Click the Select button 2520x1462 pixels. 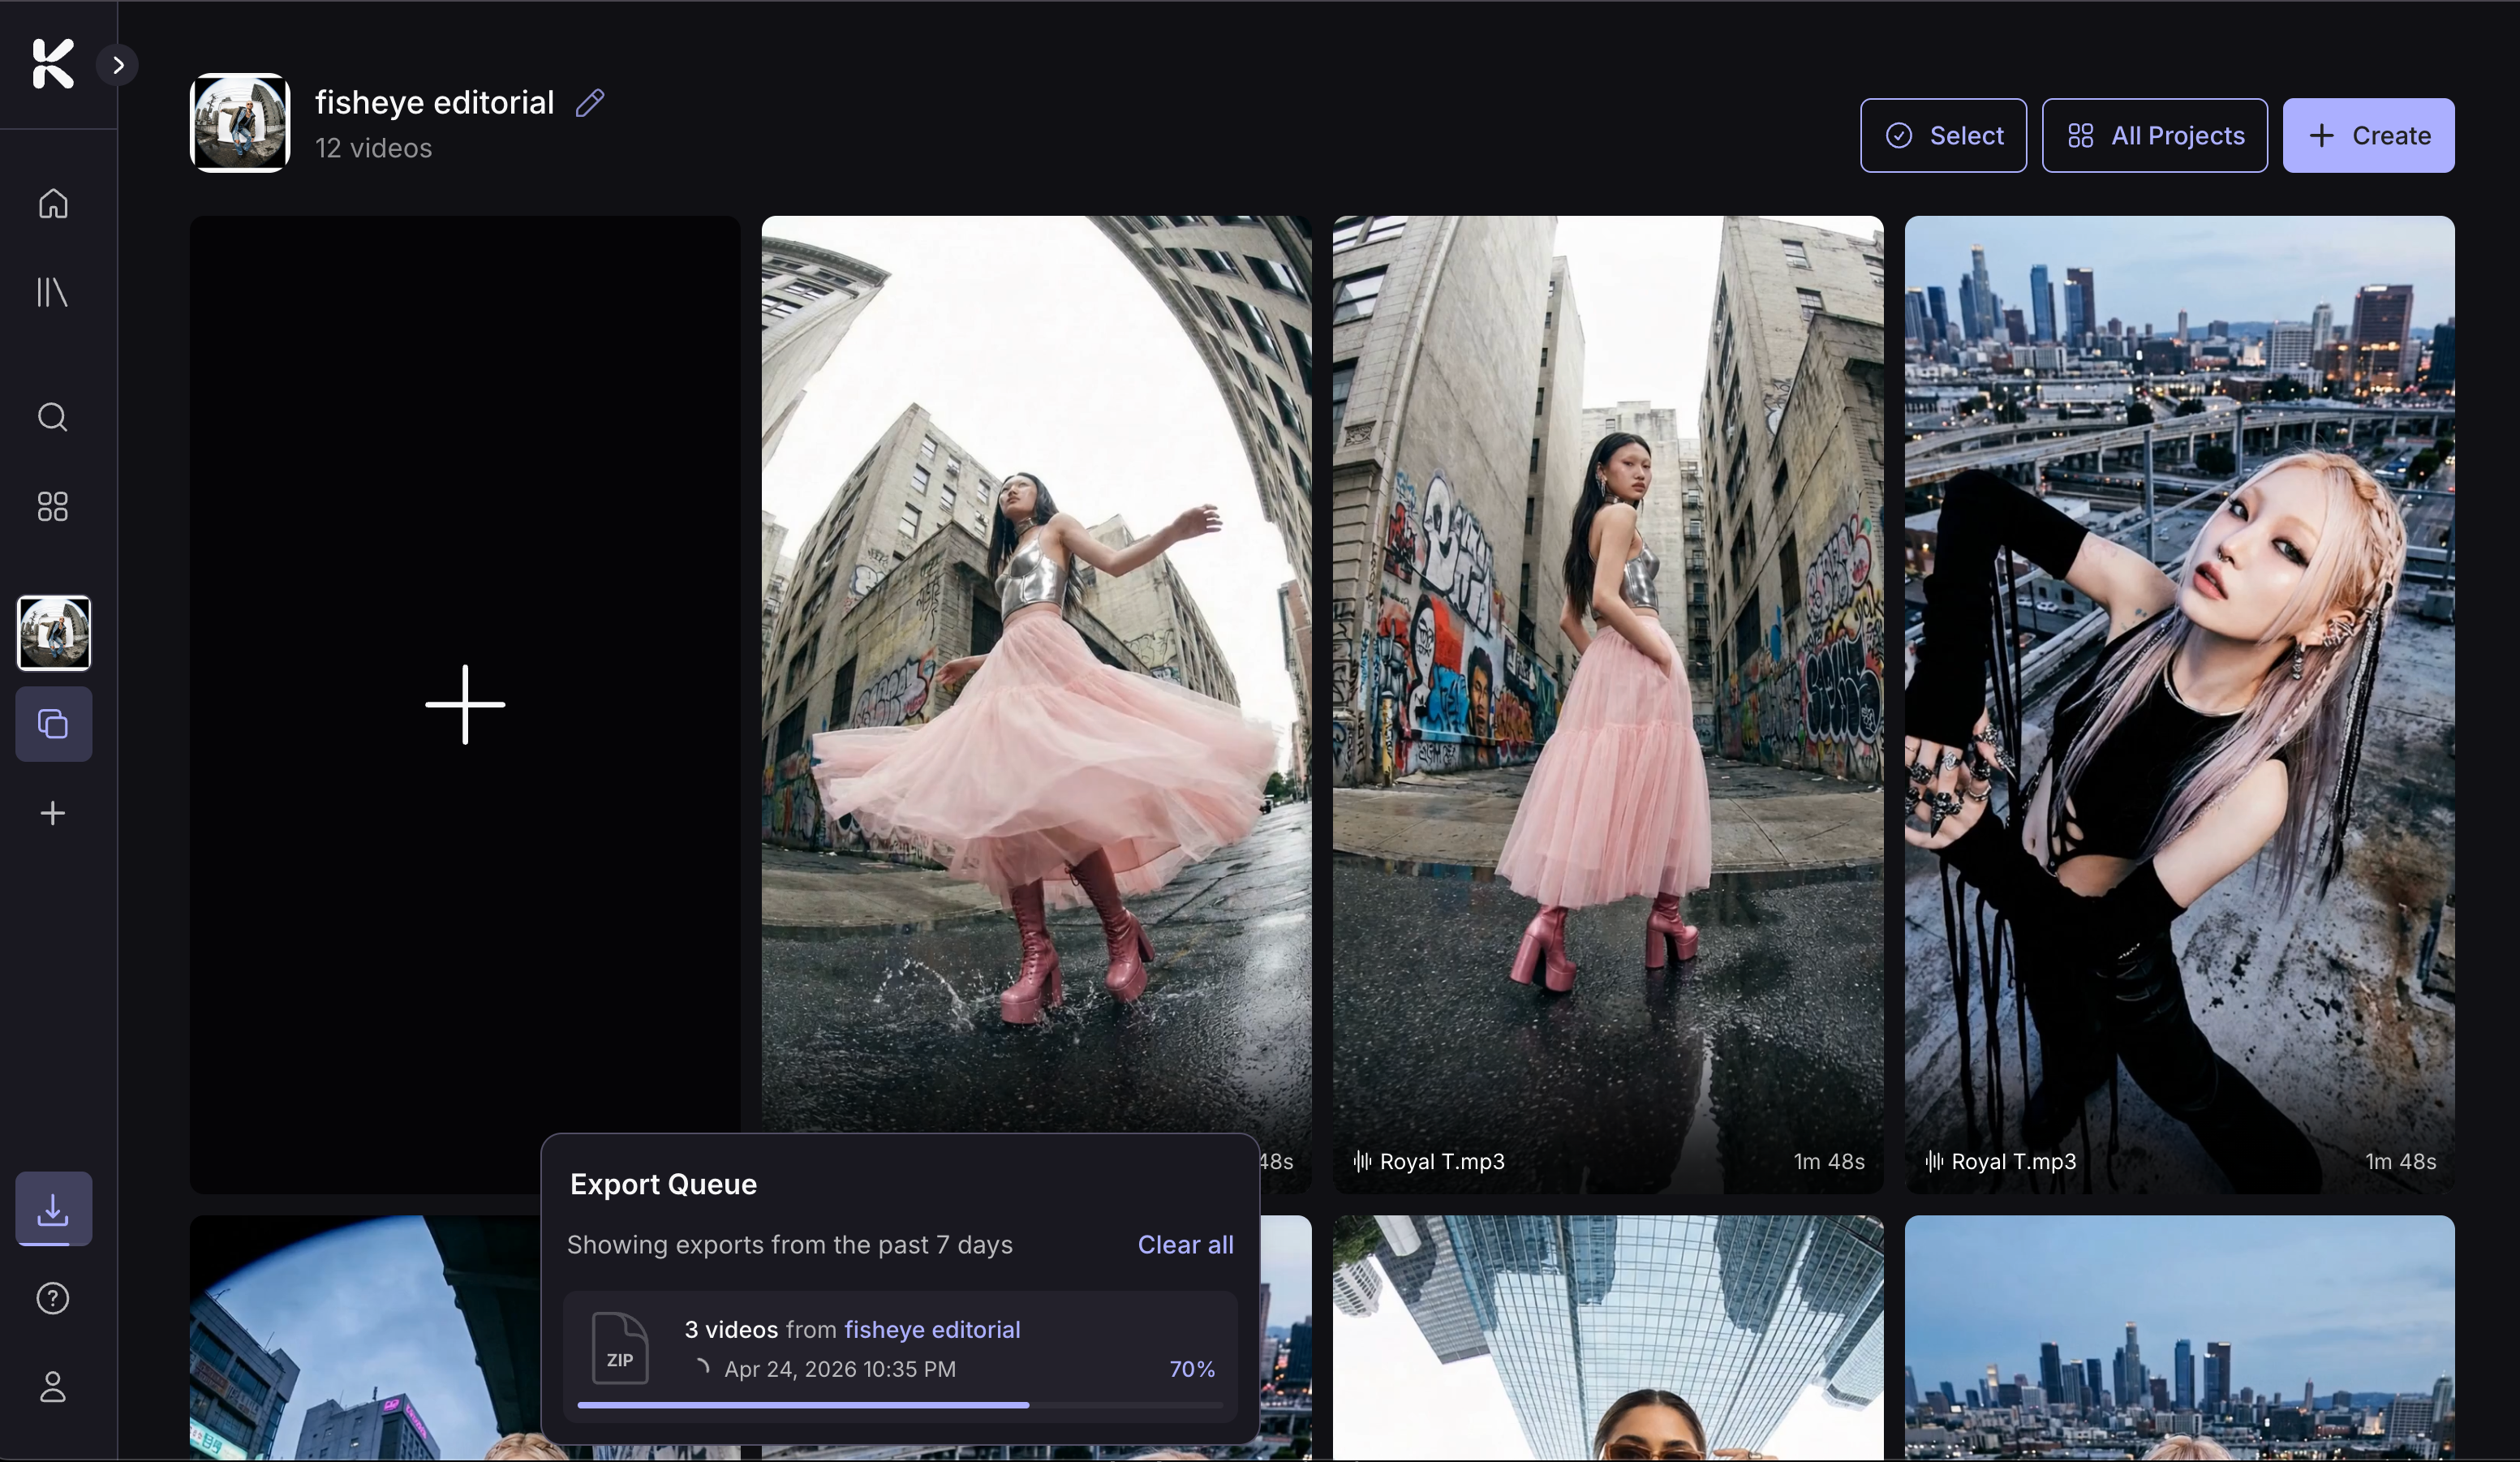[x=1943, y=135]
